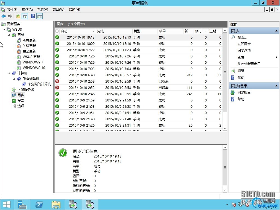Click 从此处新建窗口 action

(249, 64)
